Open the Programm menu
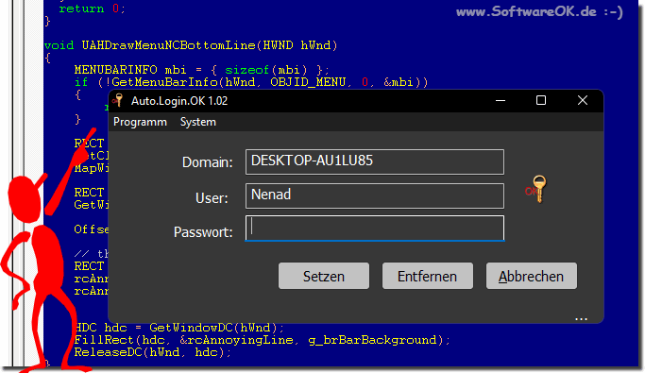This screenshot has width=645, height=373. coord(140,122)
